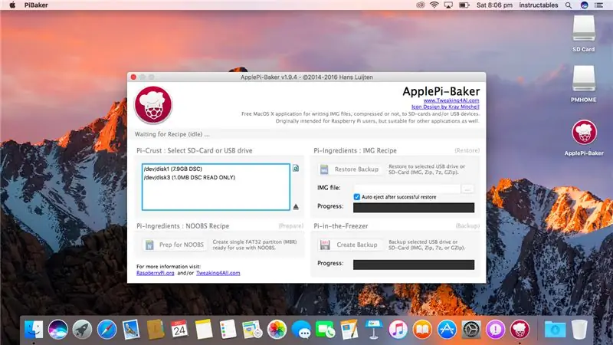This screenshot has width=613, height=345.
Task: Open Pages in the dock
Action: point(349,330)
